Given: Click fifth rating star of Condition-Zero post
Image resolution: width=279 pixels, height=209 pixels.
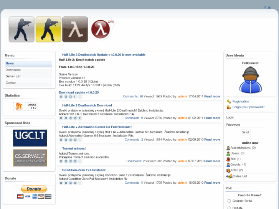Looking at the screenshot, I should [80, 183].
